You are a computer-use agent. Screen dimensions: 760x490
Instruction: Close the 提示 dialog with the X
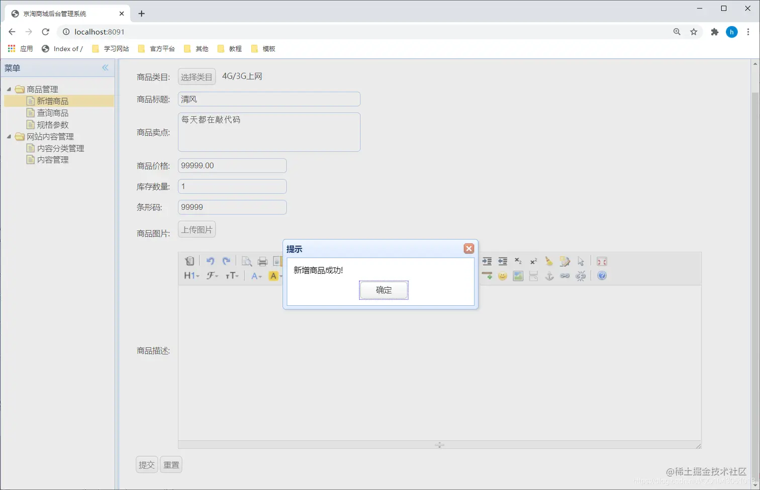pyautogui.click(x=469, y=249)
